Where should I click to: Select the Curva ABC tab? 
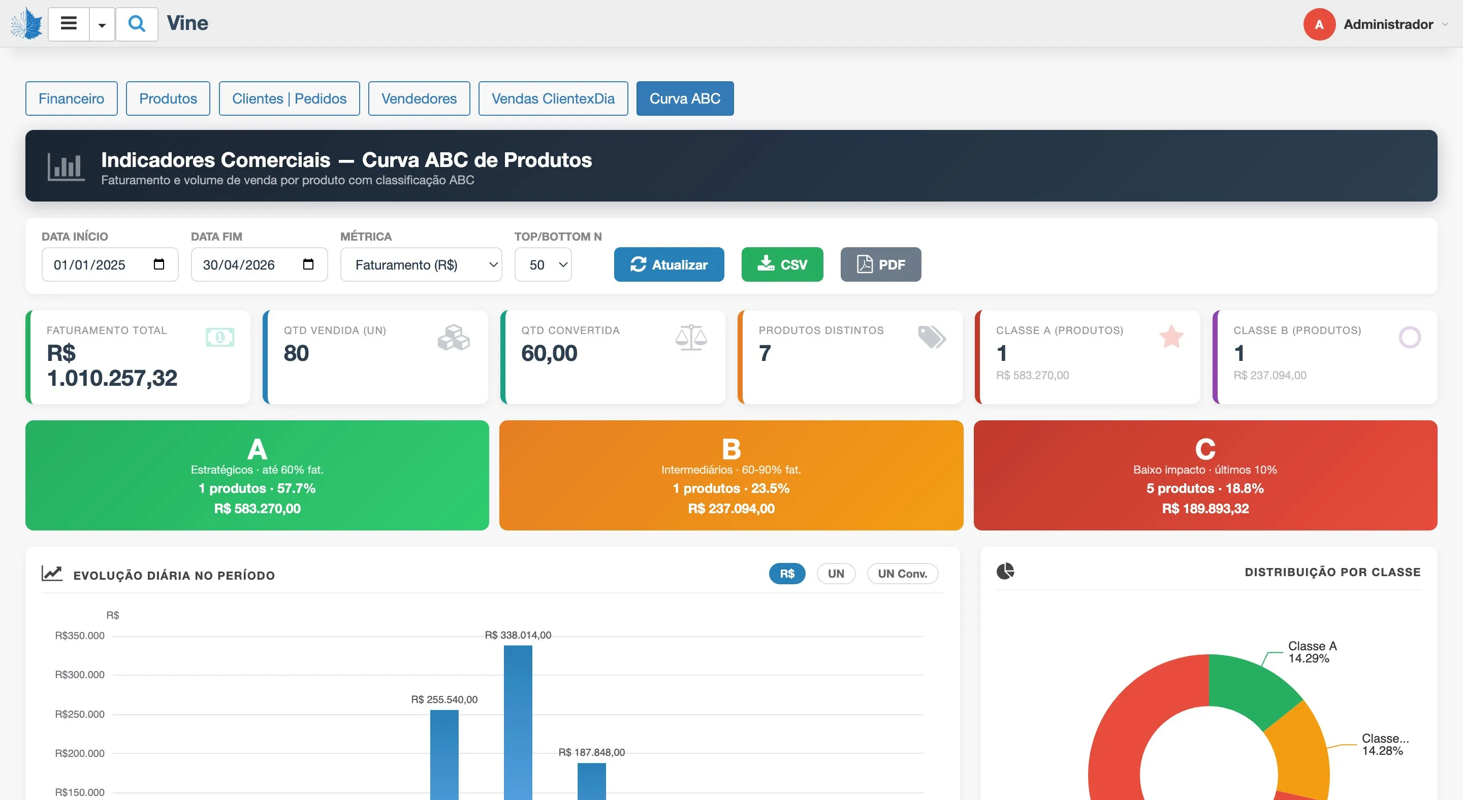685,98
